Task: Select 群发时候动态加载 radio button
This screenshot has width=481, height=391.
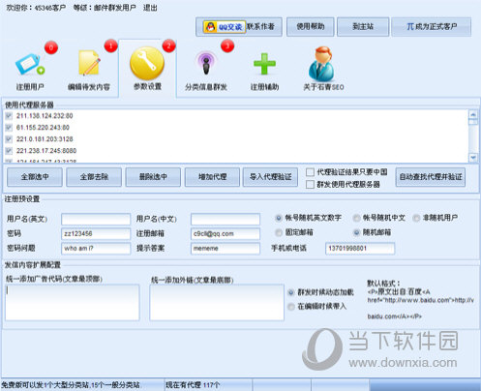Action: click(291, 292)
